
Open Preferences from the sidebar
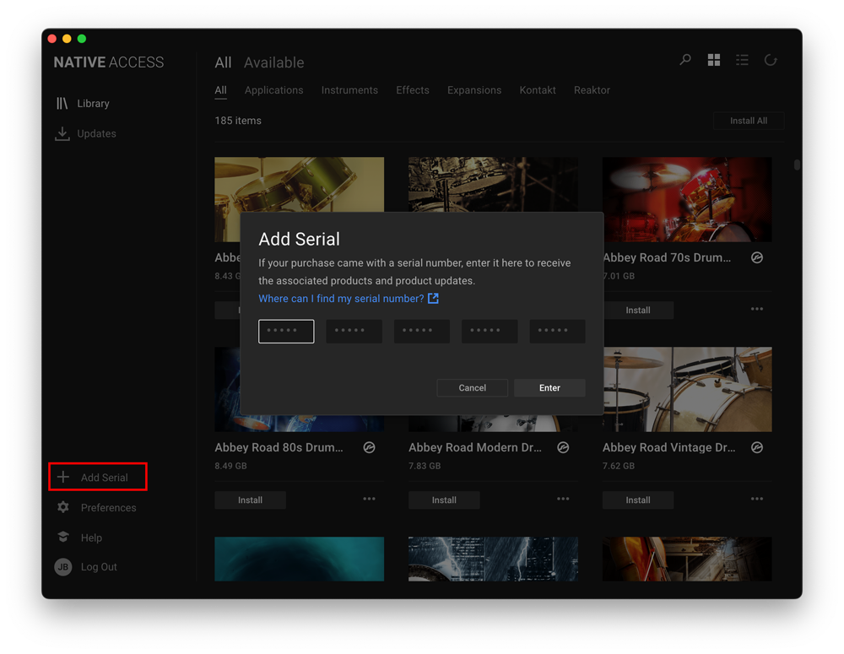[x=97, y=507]
